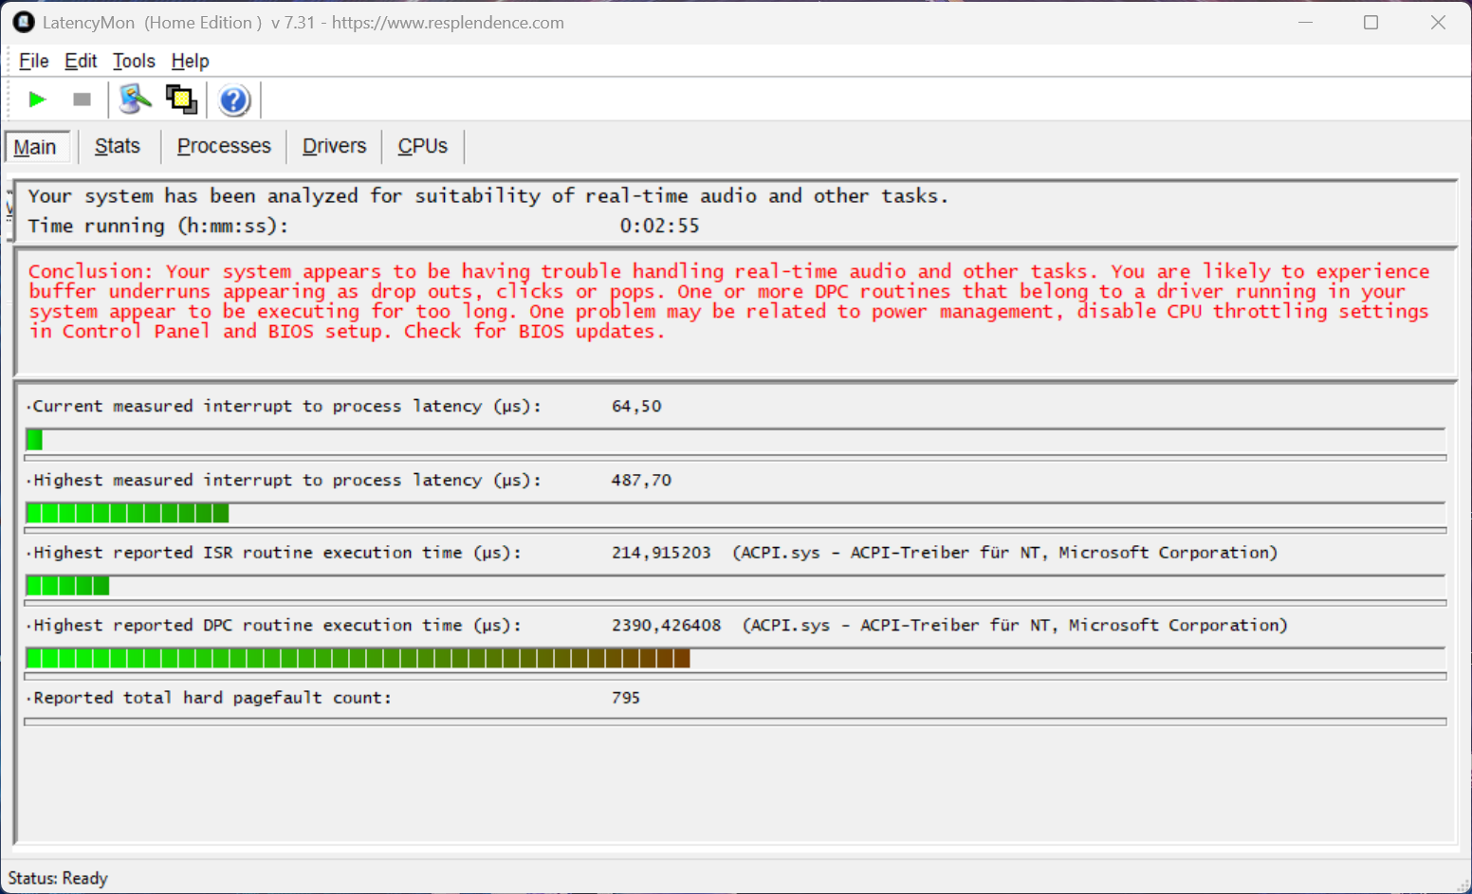
Task: Click the 'Current measured interrupt to process latency' label
Action: (x=286, y=407)
